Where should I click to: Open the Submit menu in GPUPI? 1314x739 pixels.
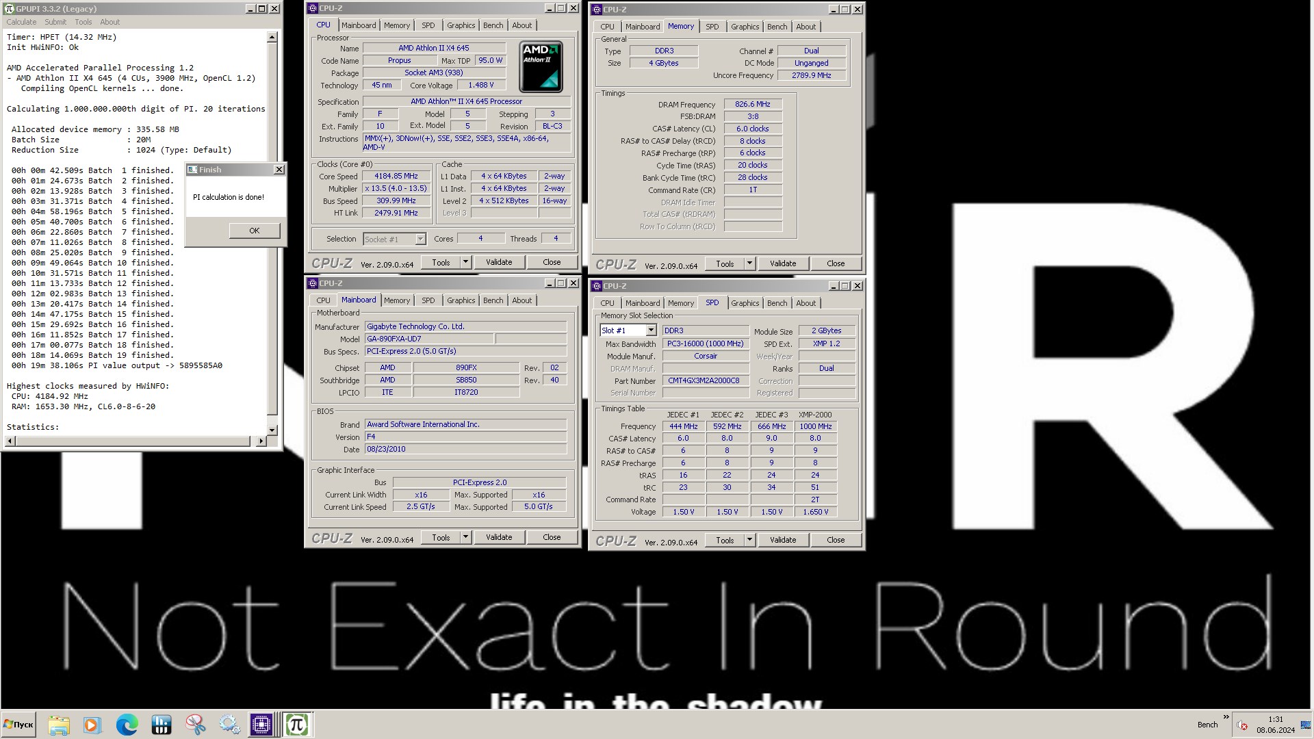click(55, 22)
